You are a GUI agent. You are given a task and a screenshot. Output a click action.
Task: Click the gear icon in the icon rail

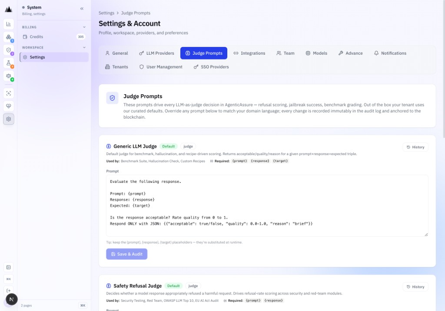click(9, 119)
